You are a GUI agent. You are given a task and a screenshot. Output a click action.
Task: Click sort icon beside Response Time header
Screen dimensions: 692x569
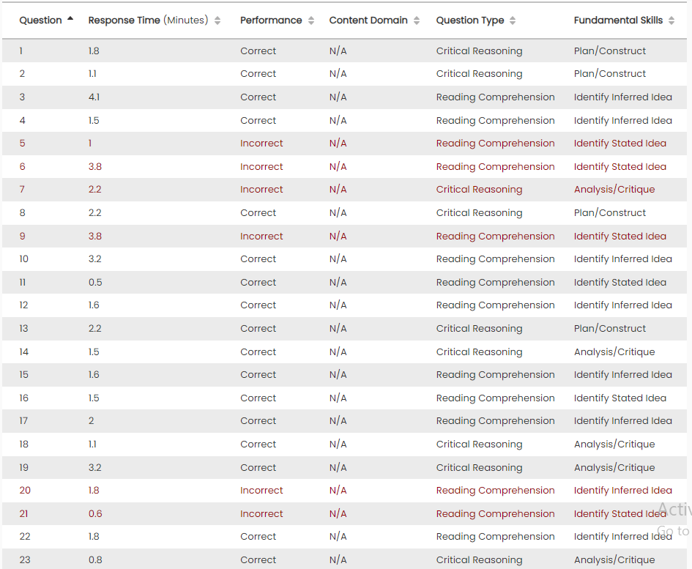pos(217,21)
